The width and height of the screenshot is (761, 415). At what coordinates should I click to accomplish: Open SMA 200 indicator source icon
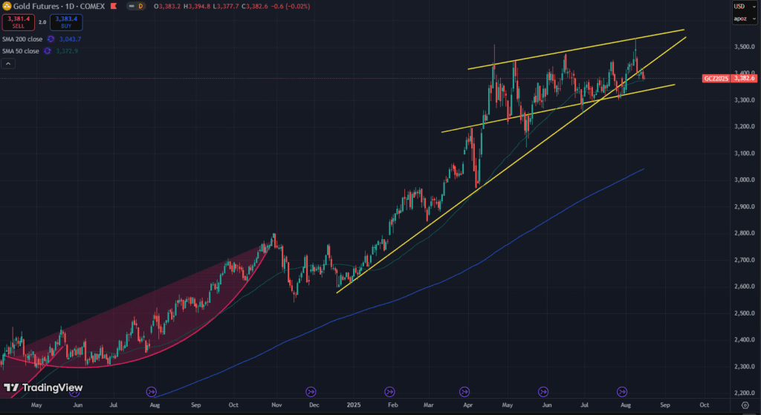pyautogui.click(x=51, y=39)
